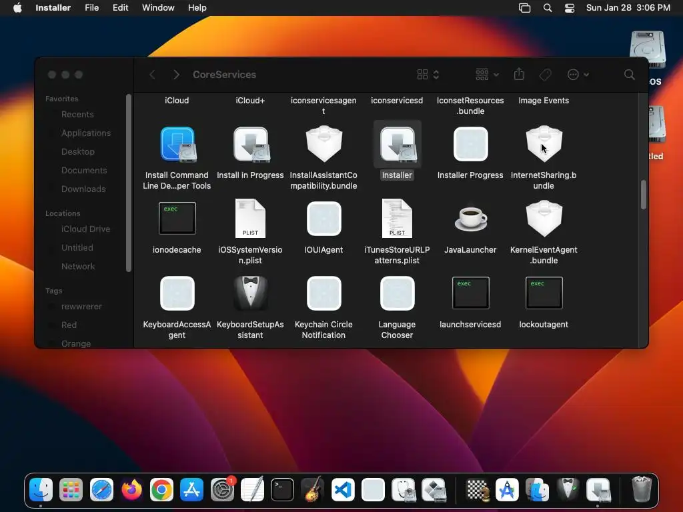
Task: Select the IOUIAgent app icon
Action: point(323,219)
